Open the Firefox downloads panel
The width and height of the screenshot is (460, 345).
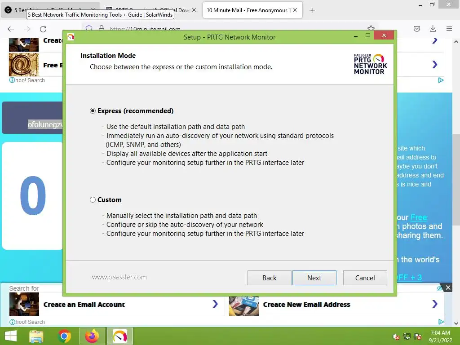click(433, 29)
